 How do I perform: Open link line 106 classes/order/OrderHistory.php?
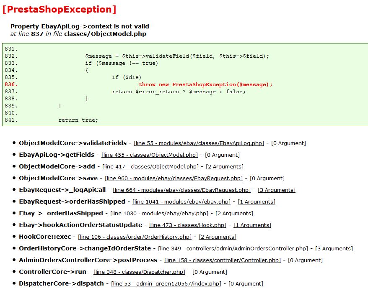135,237
